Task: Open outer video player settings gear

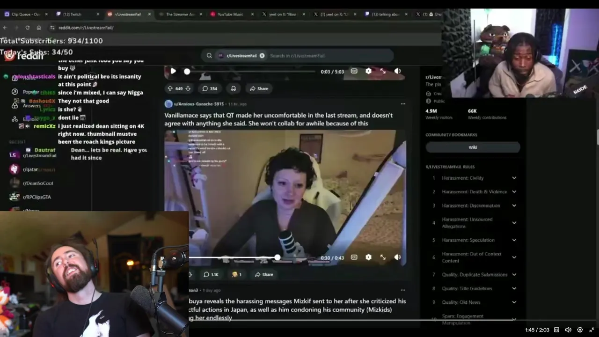Action: click(x=580, y=330)
